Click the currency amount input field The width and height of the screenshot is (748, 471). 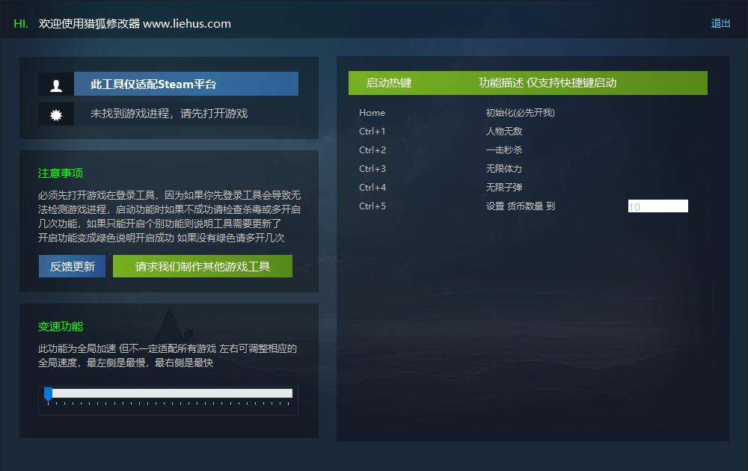tap(657, 206)
